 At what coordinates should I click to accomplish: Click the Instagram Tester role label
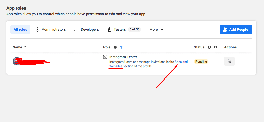[x=123, y=57]
